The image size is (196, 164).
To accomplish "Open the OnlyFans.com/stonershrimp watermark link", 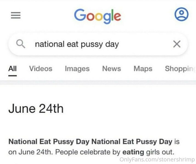I will click(157, 159).
